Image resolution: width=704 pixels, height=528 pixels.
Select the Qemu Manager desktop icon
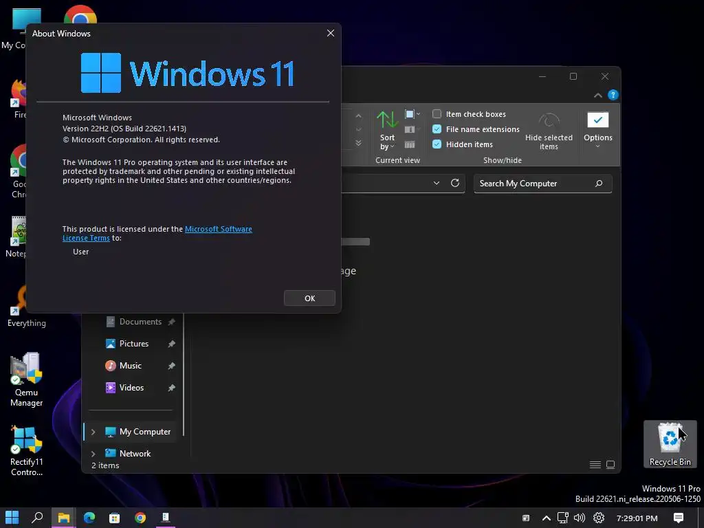27,379
